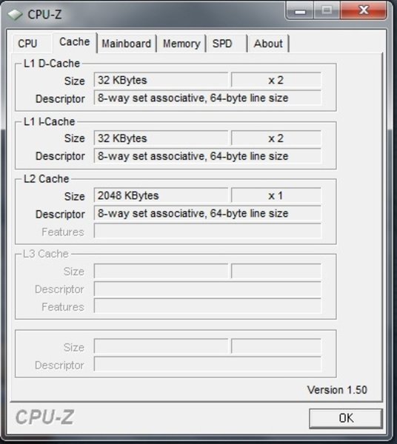Switch to the CPU tab

click(27, 44)
